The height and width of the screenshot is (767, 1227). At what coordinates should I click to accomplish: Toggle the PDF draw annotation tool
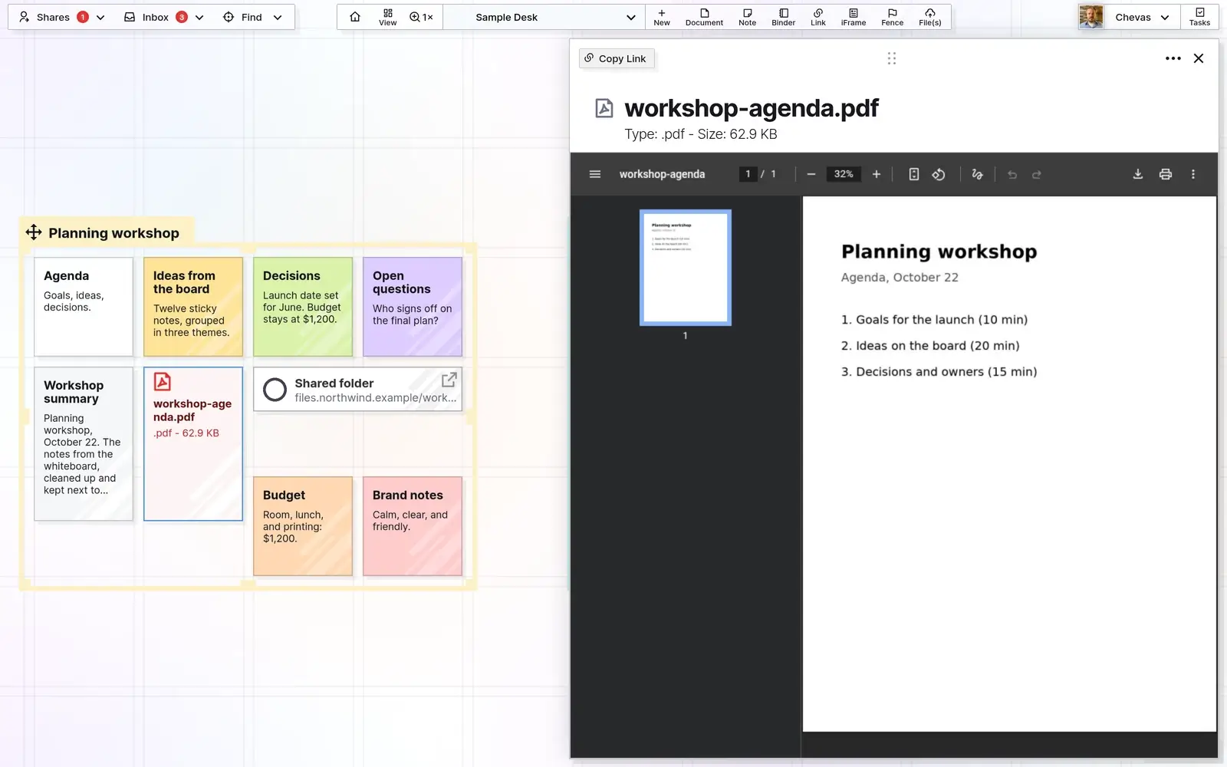tap(977, 174)
